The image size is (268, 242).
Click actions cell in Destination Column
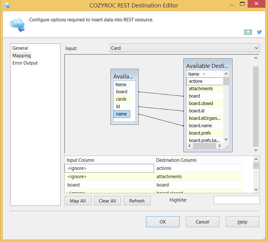199,168
